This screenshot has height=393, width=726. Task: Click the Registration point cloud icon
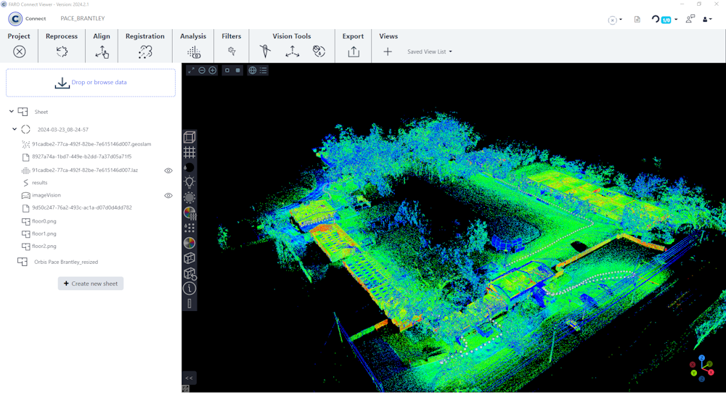145,51
